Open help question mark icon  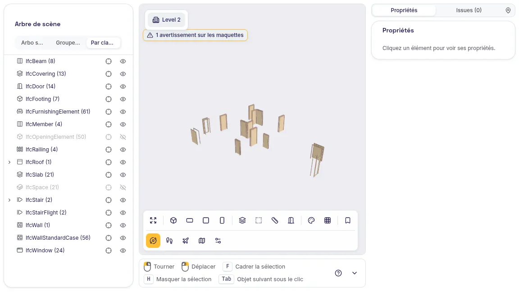click(x=338, y=273)
